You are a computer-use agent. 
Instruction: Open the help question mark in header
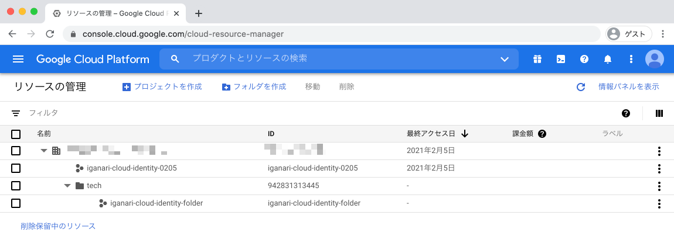584,59
